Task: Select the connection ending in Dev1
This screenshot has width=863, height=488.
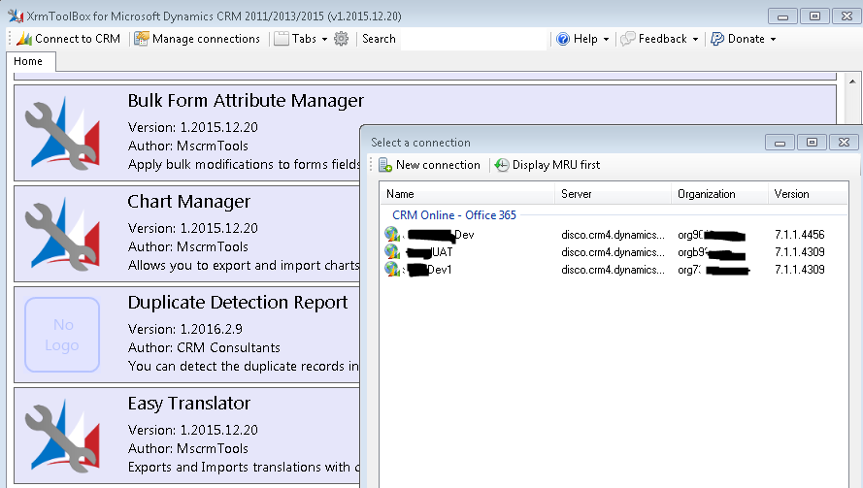Action: (614, 270)
